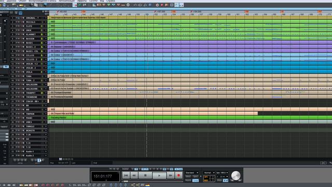Start playback with the transport play button
The width and height of the screenshot is (332, 187).
(x=159, y=176)
